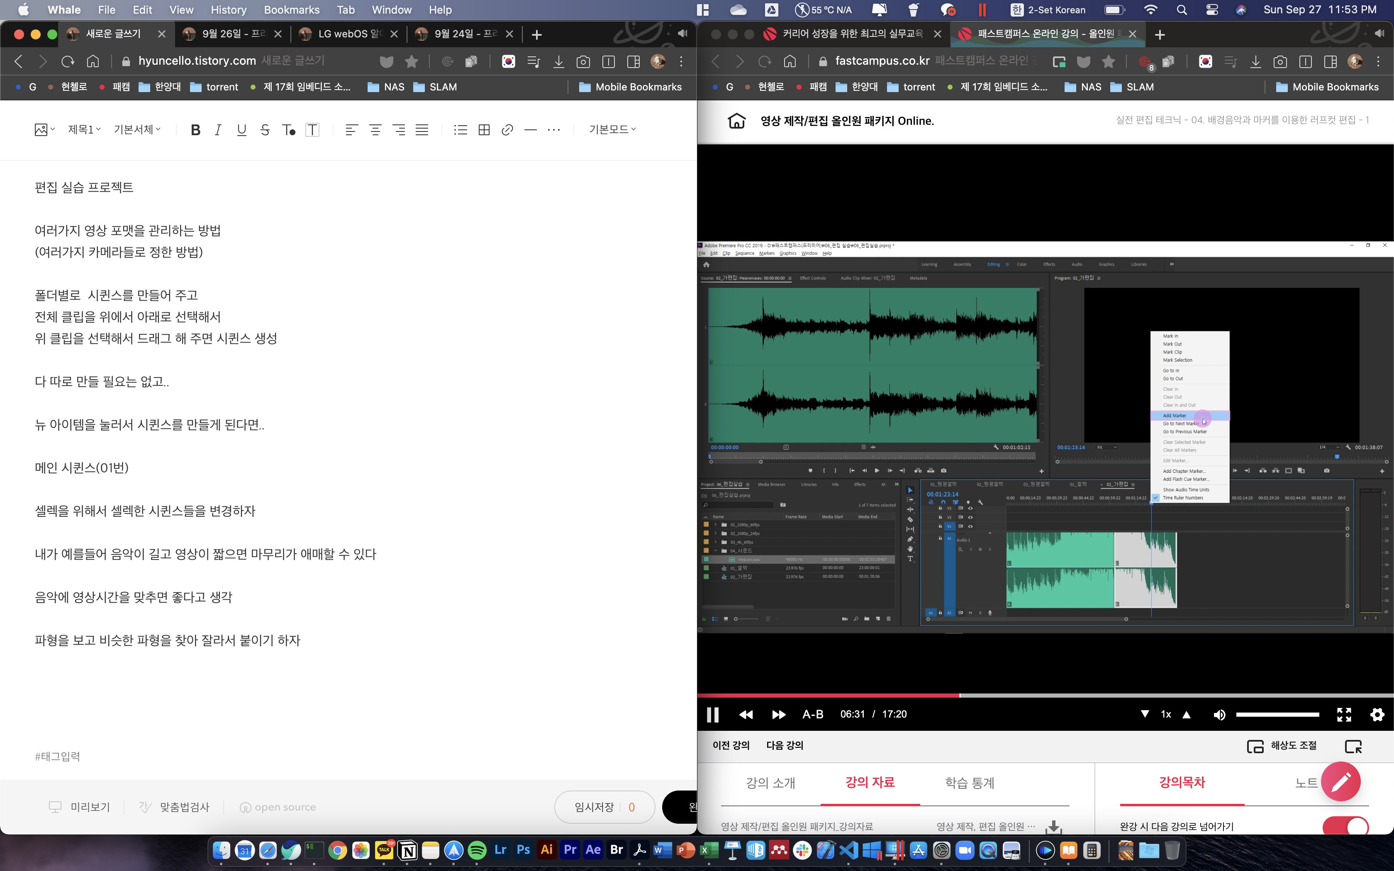This screenshot has width=1394, height=871.
Task: Open the 기본서체 font dropdown
Action: click(137, 129)
